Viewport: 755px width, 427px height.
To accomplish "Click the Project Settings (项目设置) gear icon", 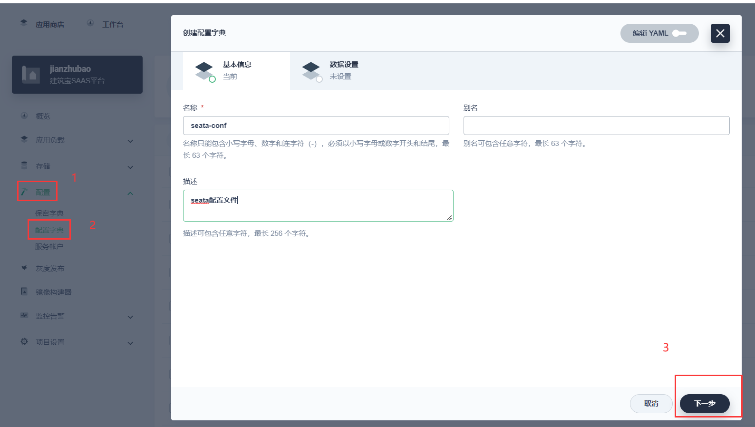I will 24,341.
